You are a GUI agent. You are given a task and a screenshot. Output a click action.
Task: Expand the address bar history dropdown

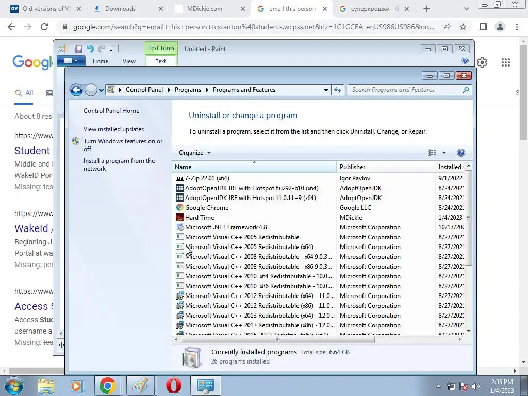326,90
